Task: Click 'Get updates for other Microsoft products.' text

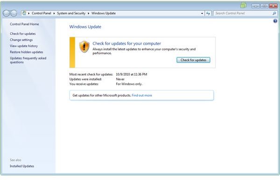Action: click(102, 95)
